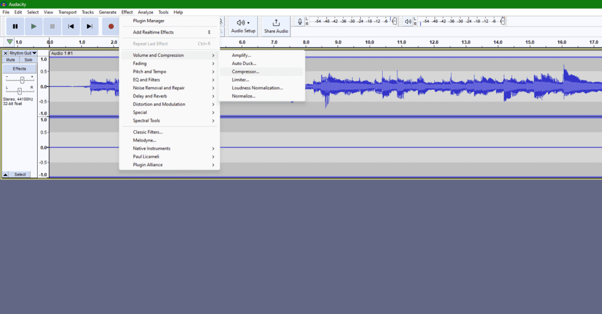Start playback with the Play button
The height and width of the screenshot is (314, 602).
[x=34, y=26]
